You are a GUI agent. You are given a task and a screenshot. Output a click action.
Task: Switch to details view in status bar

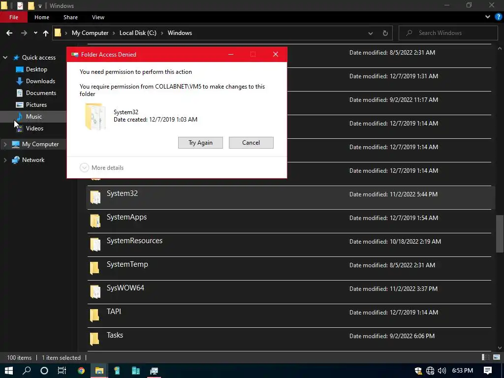[x=486, y=357]
